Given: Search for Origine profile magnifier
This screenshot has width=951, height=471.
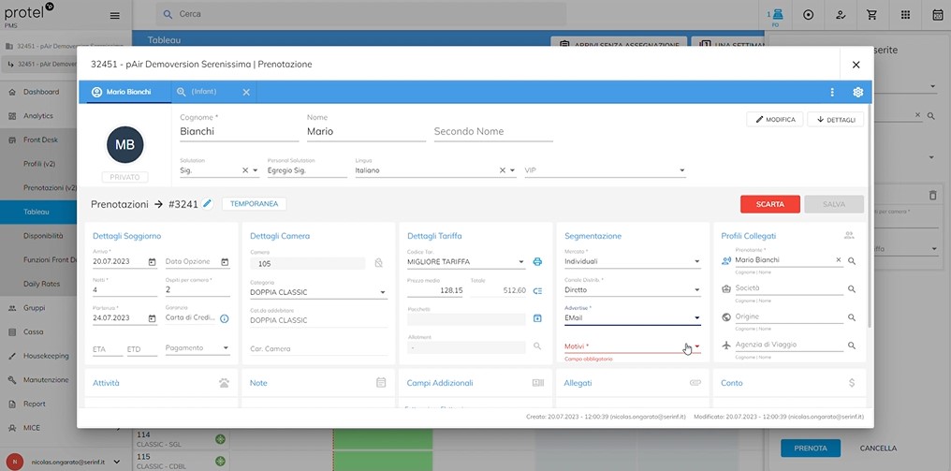Looking at the screenshot, I should point(852,317).
